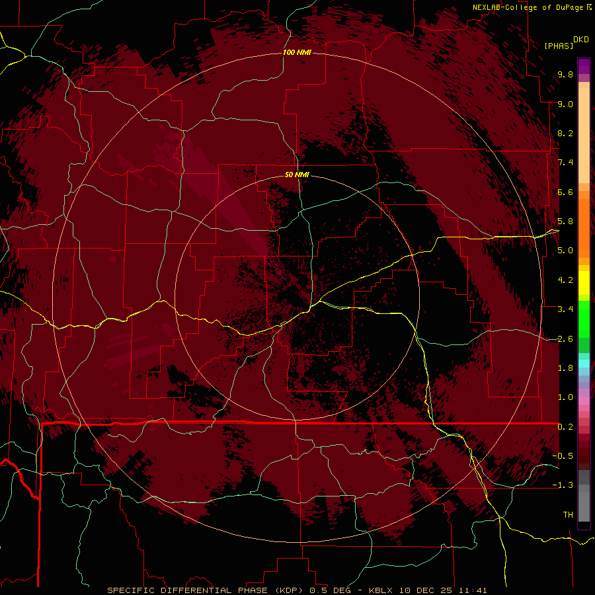The image size is (595, 595).
Task: Pick the peach segment of the color bar
Action: click(x=584, y=136)
